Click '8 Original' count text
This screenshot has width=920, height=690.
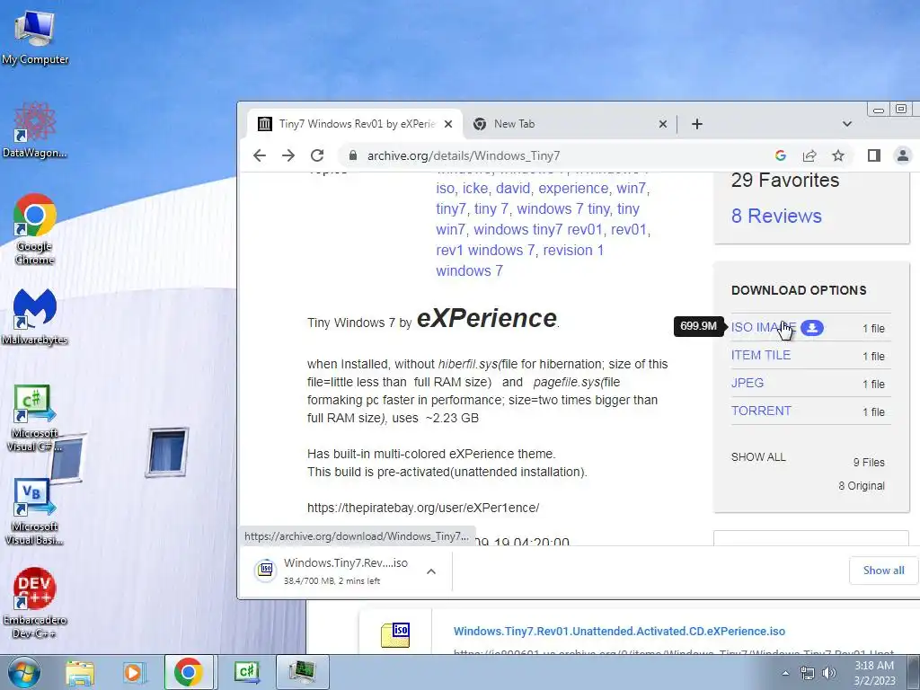point(862,486)
